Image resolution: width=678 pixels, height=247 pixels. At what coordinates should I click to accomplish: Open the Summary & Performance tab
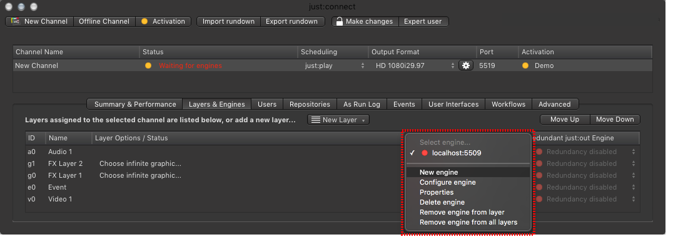pos(135,104)
